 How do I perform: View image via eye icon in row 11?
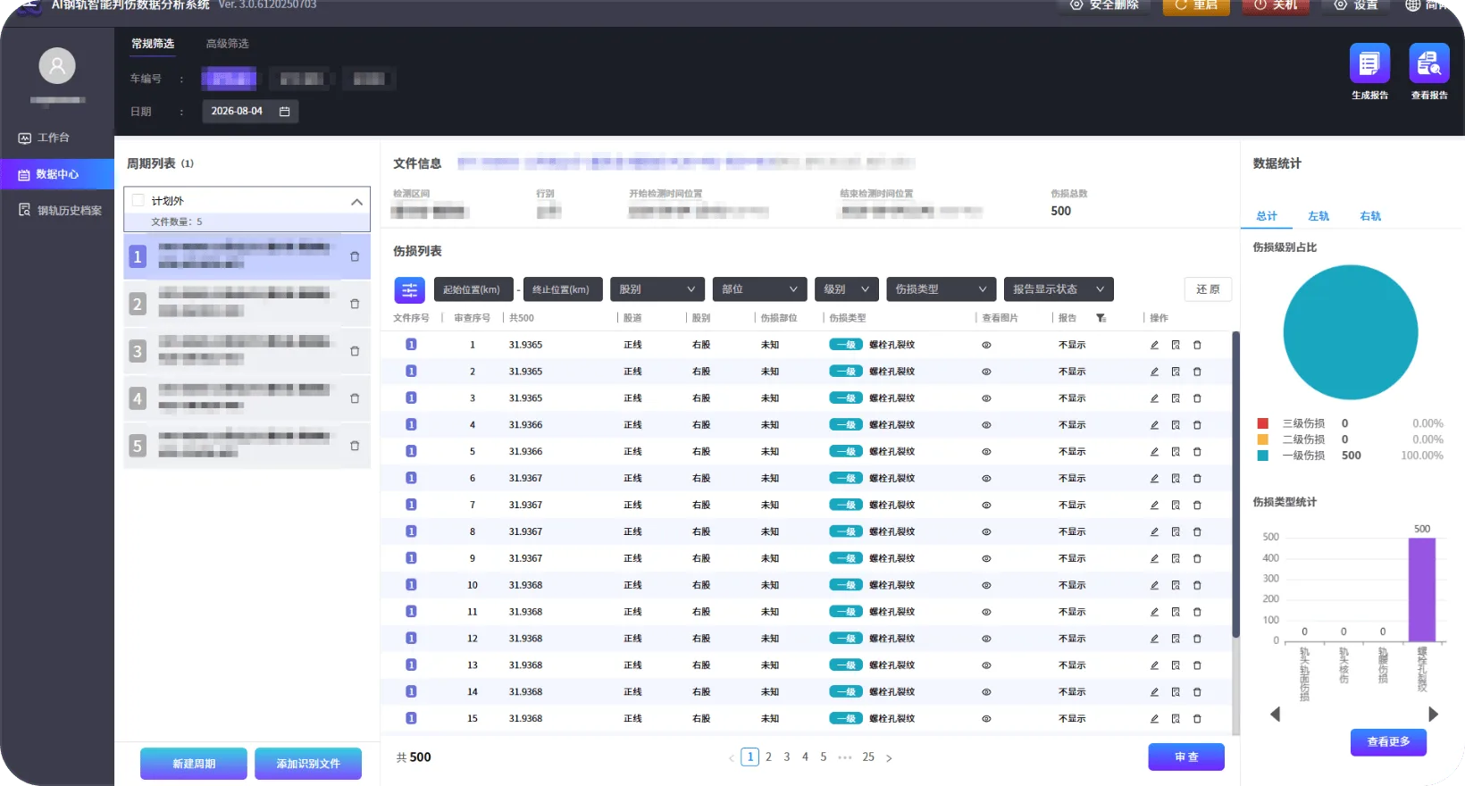[x=986, y=612]
